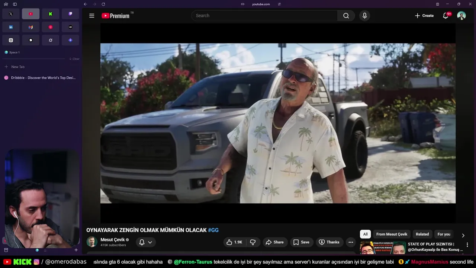
Task: Save video to playlist
Action: click(302, 242)
